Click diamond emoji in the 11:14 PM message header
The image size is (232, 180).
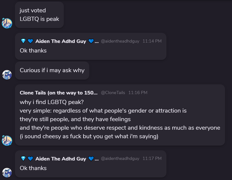[23, 41]
